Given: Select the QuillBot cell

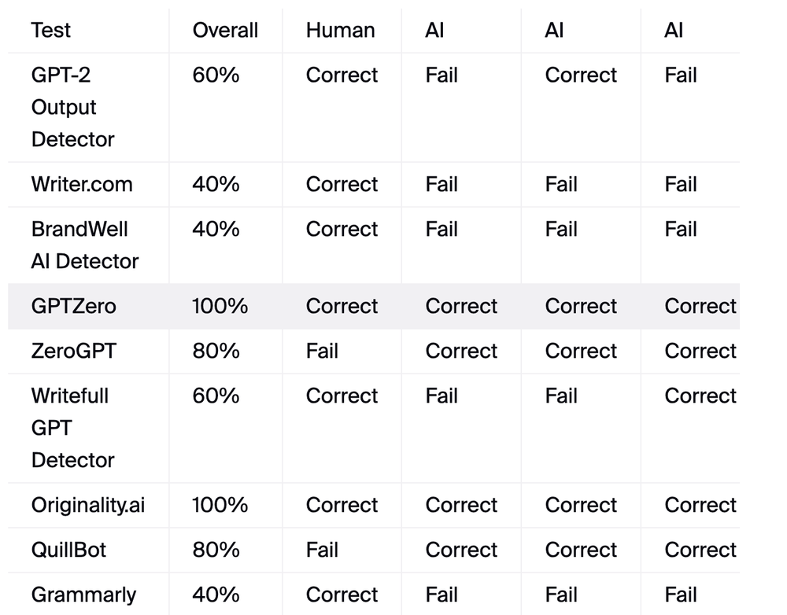Looking at the screenshot, I should coord(68,550).
